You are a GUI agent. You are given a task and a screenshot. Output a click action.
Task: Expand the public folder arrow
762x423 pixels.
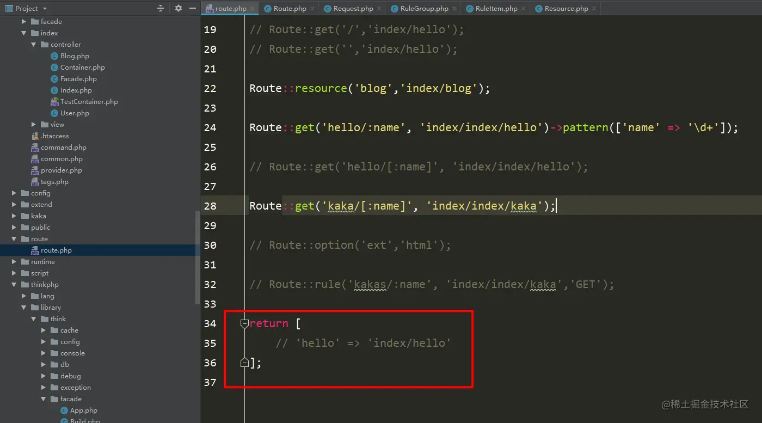tap(14, 228)
